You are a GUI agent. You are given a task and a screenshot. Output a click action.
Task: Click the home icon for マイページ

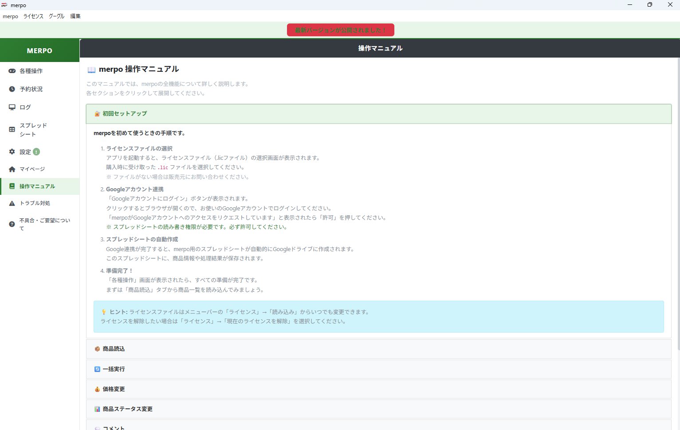(12, 169)
